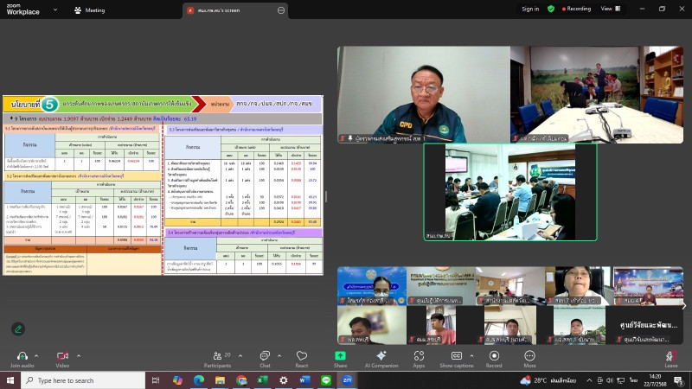Switch to the Meeting tab
The height and width of the screenshot is (389, 692).
[90, 10]
